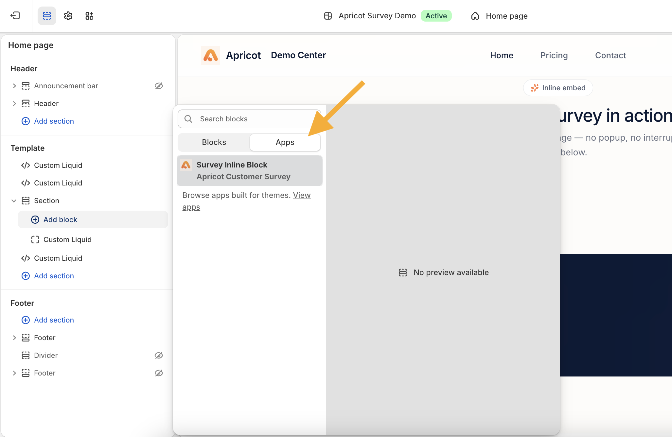Click the search magnifier icon in block picker

click(x=188, y=119)
